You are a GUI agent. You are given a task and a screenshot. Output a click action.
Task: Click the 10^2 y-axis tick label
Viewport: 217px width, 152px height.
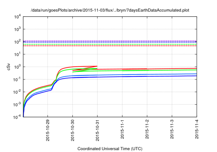tap(17, 41)
